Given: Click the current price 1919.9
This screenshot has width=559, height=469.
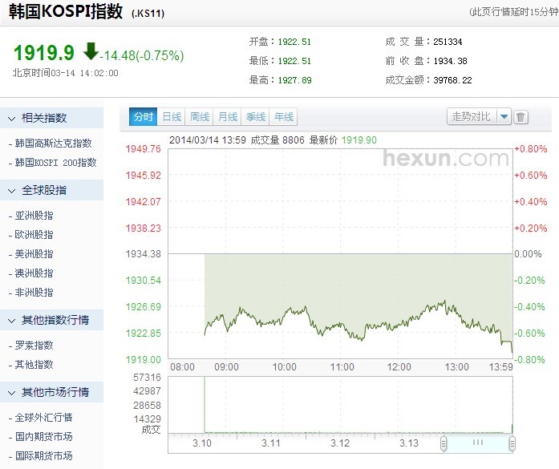Looking at the screenshot, I should point(44,53).
